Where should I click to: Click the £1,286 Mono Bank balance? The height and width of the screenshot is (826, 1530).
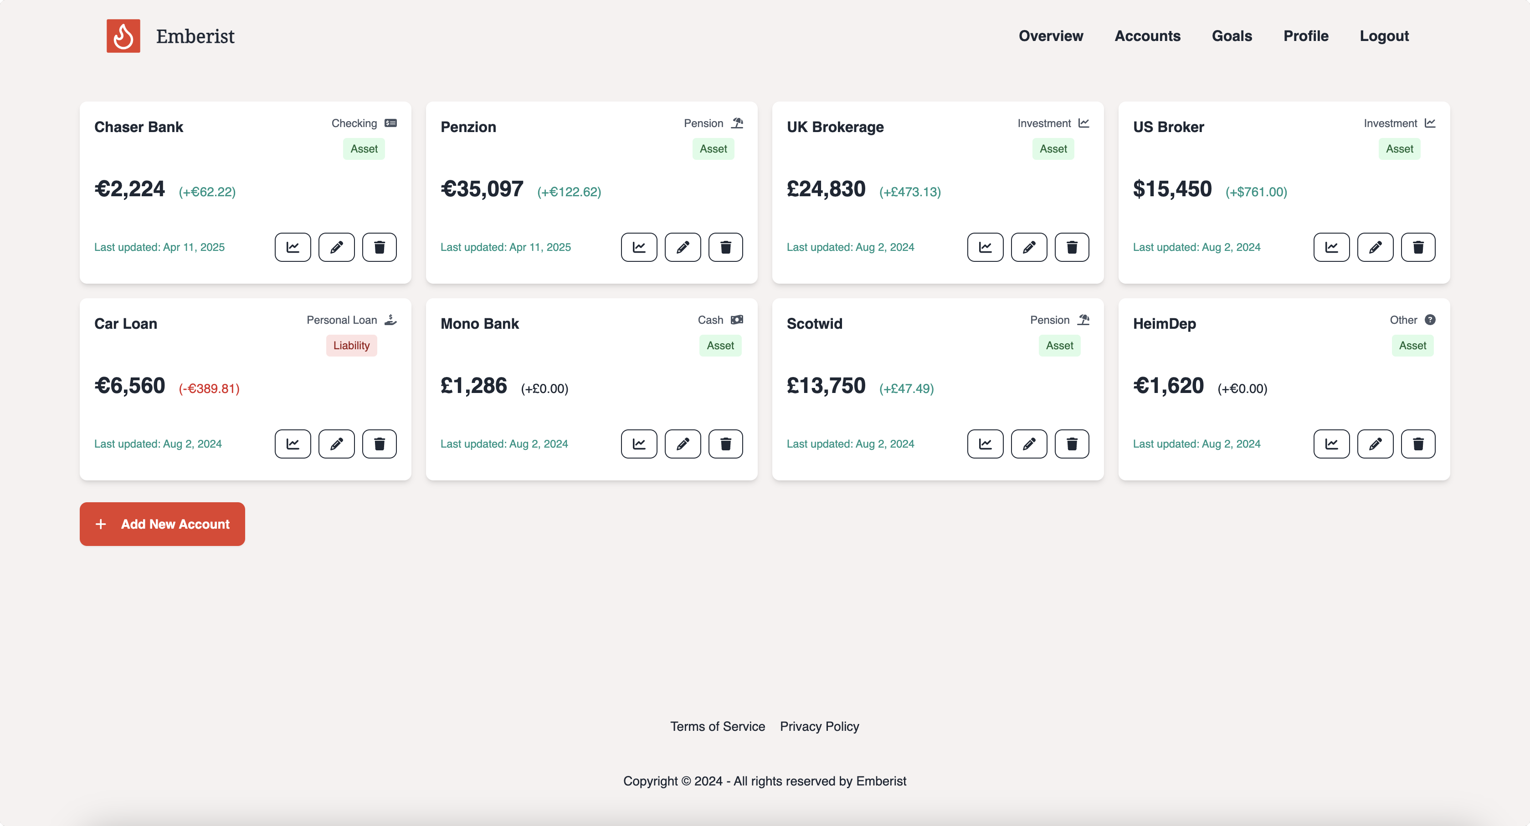coord(474,386)
